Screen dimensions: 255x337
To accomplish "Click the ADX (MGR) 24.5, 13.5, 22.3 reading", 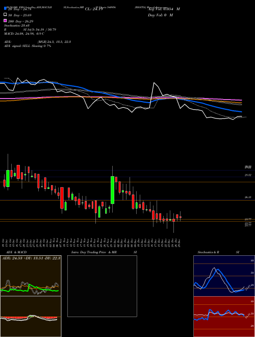I will click(x=38, y=42).
